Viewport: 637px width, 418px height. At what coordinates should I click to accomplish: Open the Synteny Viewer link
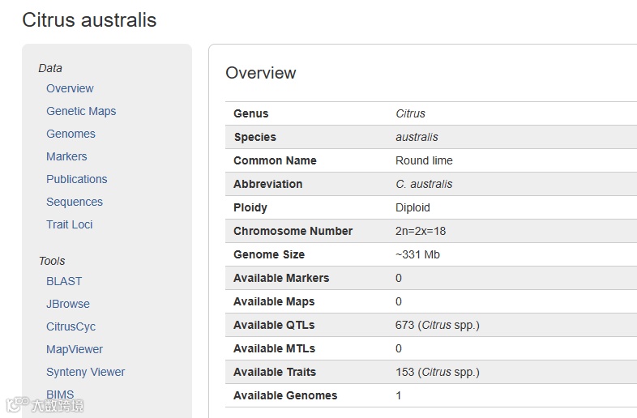(x=86, y=372)
